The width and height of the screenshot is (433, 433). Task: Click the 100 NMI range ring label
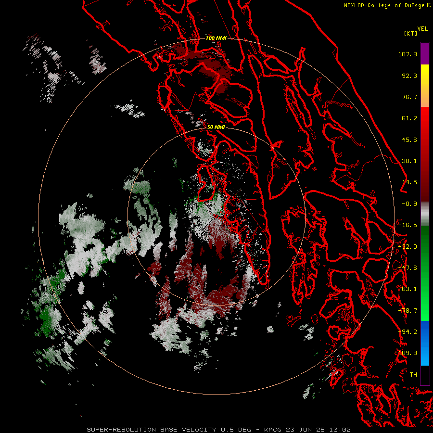(216, 38)
